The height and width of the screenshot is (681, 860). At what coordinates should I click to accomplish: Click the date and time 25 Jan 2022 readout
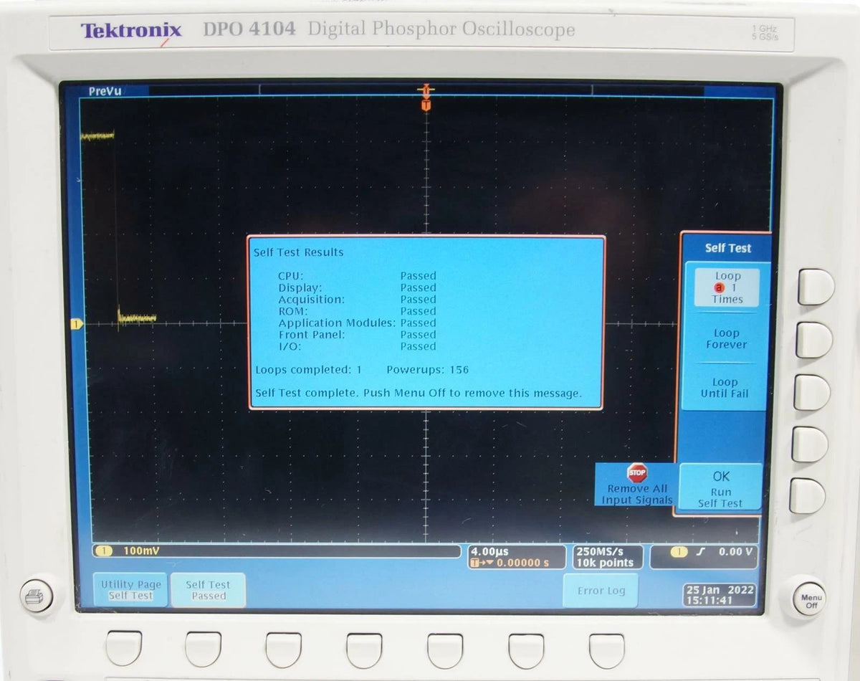click(x=719, y=594)
